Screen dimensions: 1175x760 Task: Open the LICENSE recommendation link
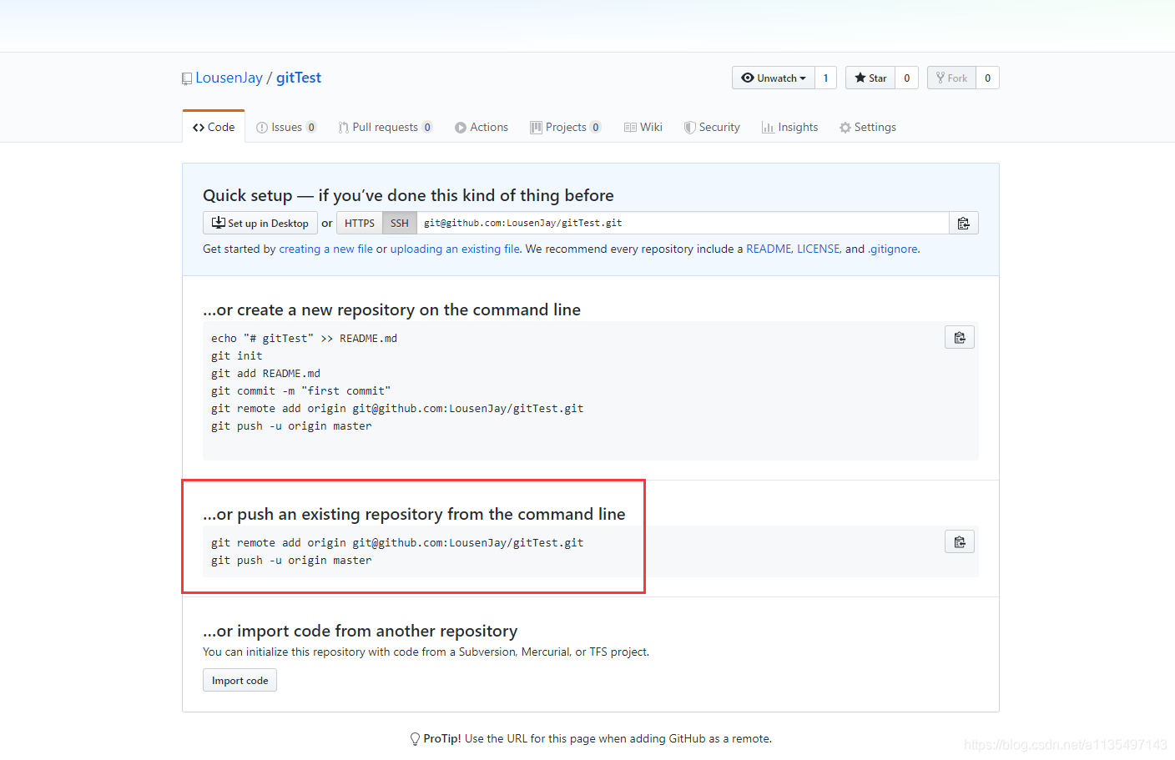click(x=818, y=249)
